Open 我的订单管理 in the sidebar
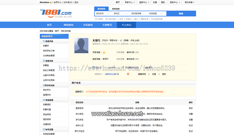The width and height of the screenshot is (234, 135). (x=49, y=70)
